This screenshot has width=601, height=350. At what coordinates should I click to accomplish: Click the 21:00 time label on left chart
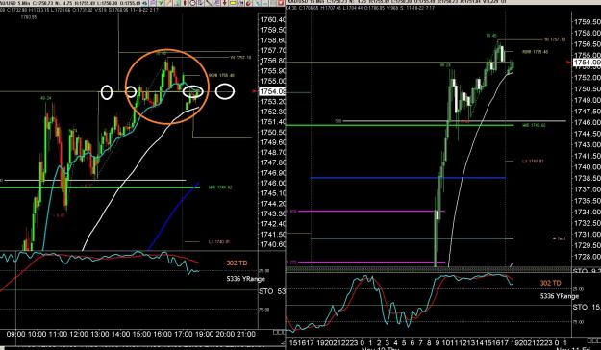[x=246, y=335]
